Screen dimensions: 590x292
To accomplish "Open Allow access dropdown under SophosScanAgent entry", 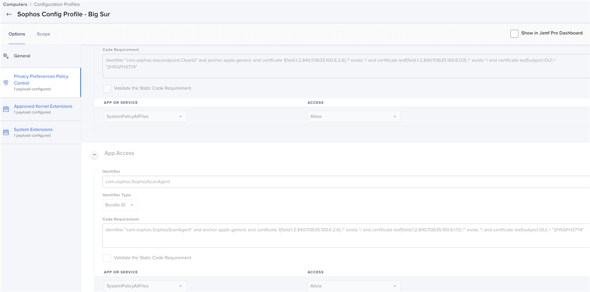I will 354,286.
